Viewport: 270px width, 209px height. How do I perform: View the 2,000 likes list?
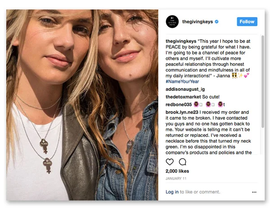[177, 171]
